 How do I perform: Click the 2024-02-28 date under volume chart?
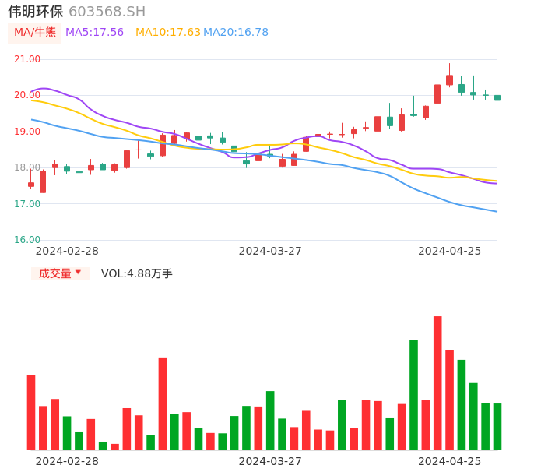[x=67, y=461]
